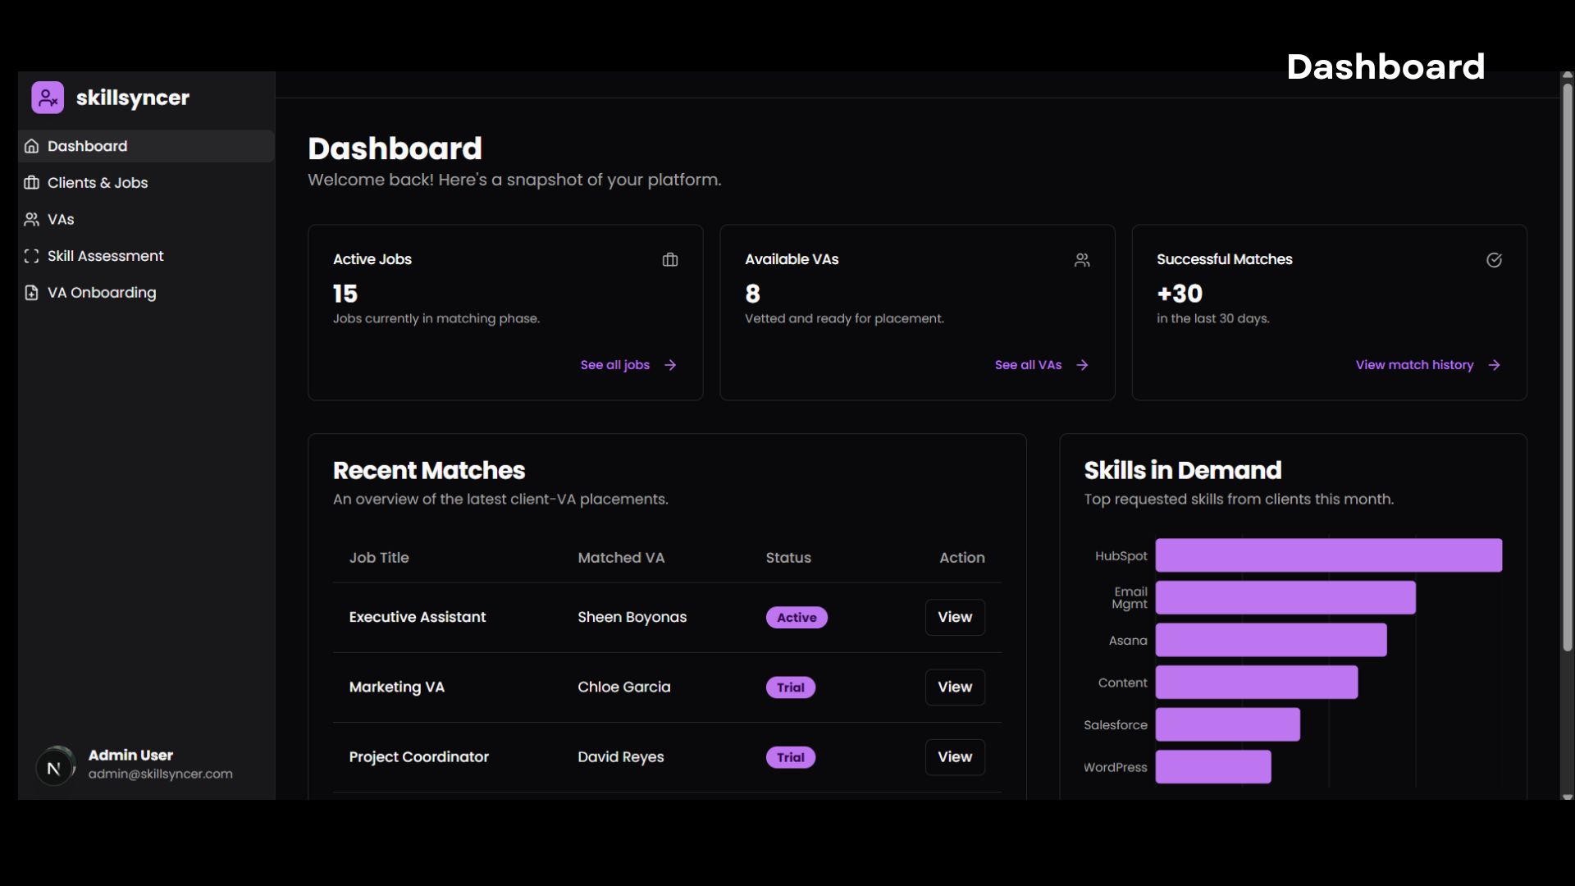Image resolution: width=1575 pixels, height=886 pixels.
Task: Click the VAs people icon in sidebar
Action: pos(32,219)
